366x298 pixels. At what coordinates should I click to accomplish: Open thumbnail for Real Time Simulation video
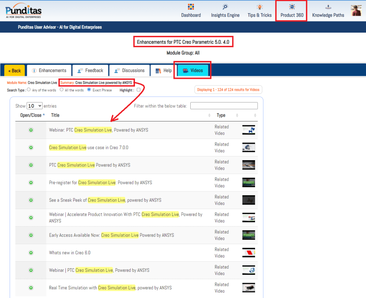click(x=248, y=288)
